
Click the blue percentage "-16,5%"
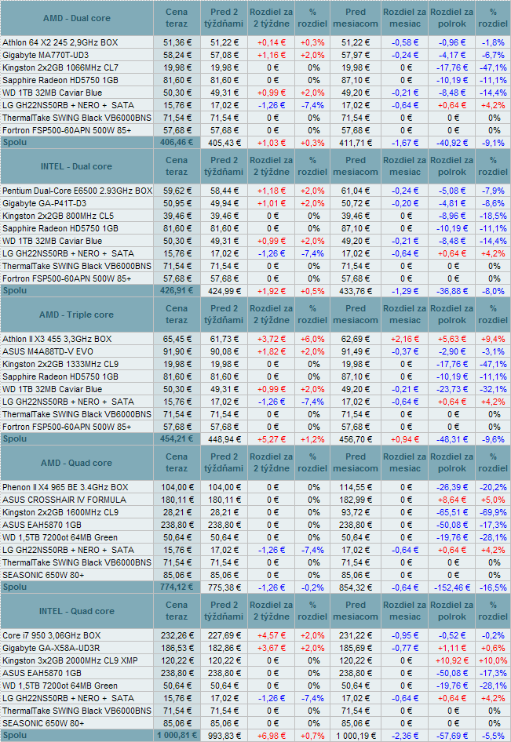pos(493,587)
